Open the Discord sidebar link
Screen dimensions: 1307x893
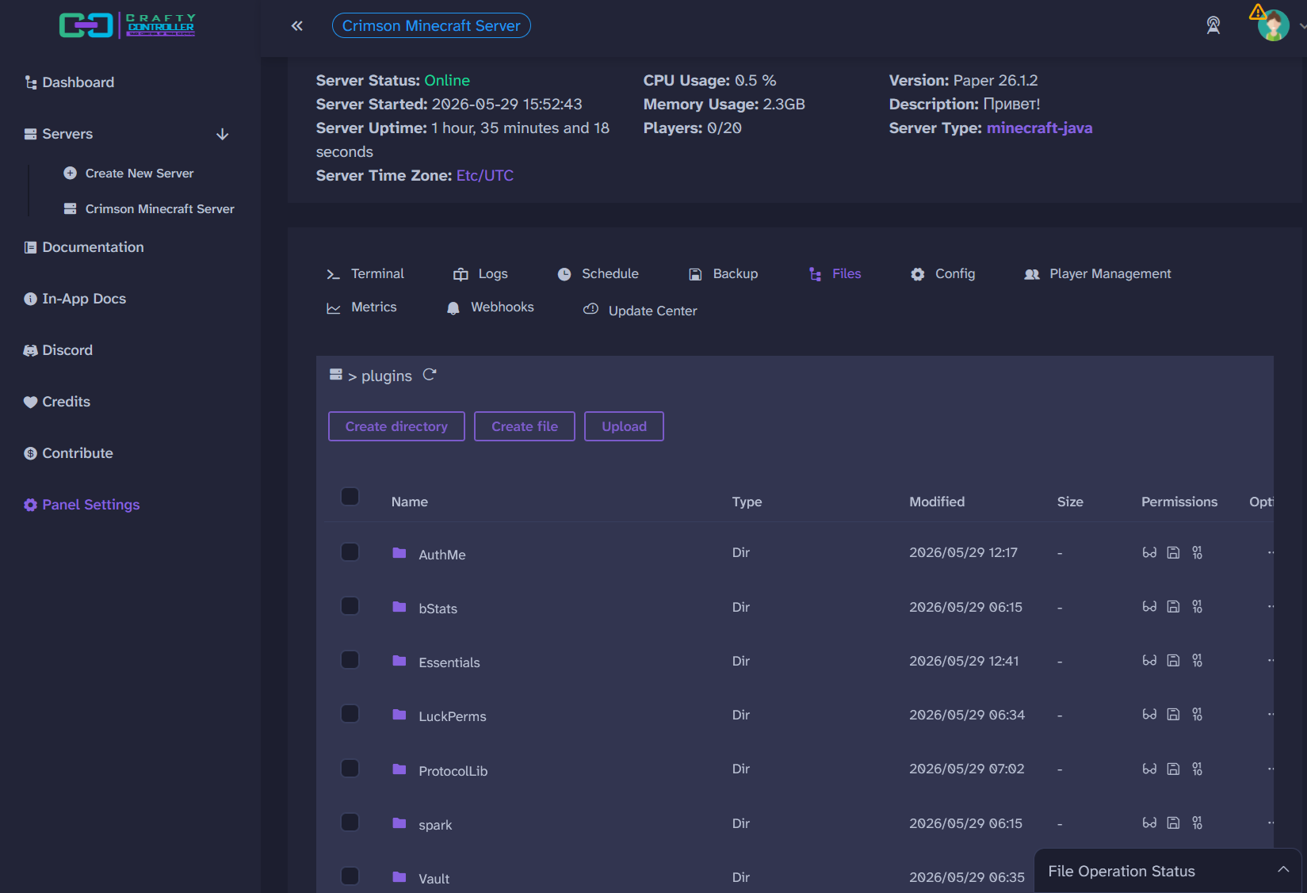(x=59, y=350)
